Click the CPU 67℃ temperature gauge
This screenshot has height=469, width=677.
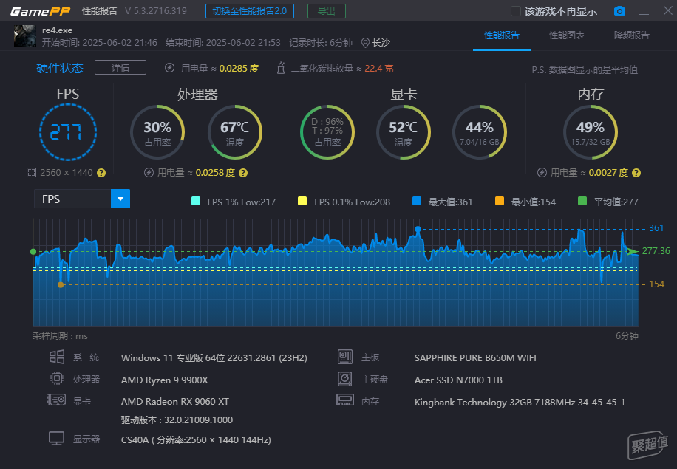click(x=235, y=132)
